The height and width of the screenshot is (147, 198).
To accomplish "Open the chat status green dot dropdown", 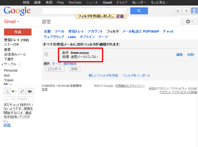I will click(x=15, y=91).
